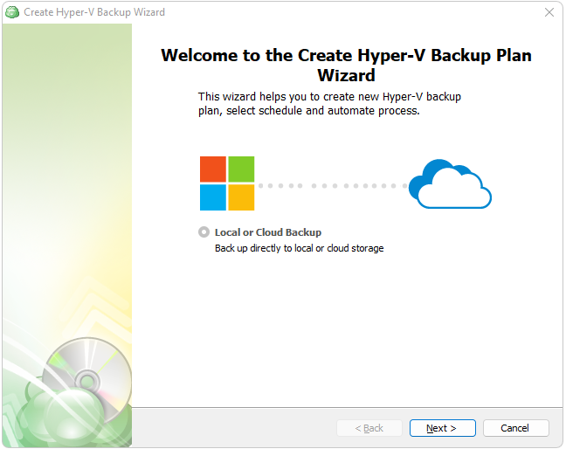Click the top of the green side banner
The height and width of the screenshot is (449, 566).
[66, 52]
